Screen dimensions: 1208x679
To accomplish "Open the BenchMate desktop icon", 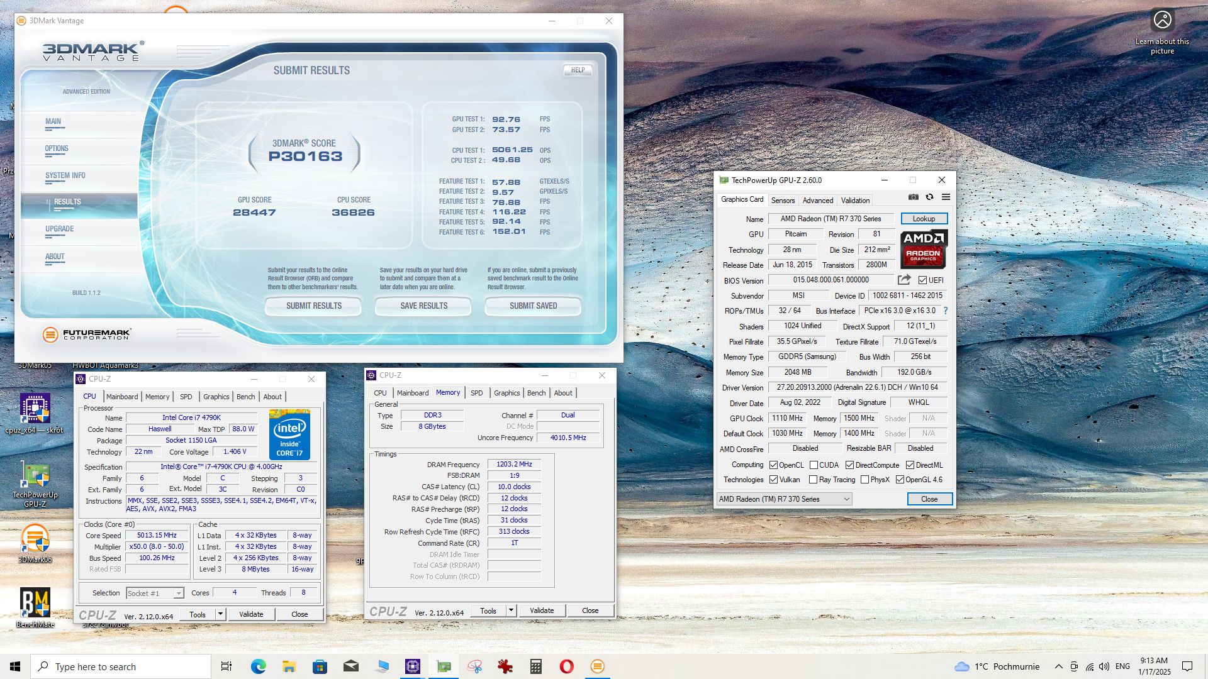I will [x=35, y=607].
